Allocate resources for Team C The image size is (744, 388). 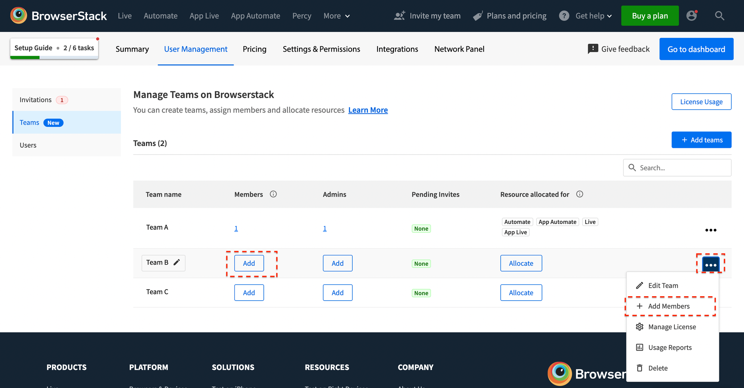(521, 292)
